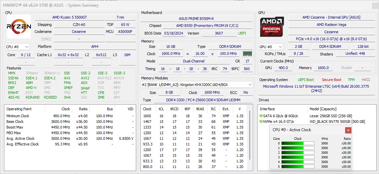Click the PCIe v4.0 x16 GPU bus field
Viewport: 379px width, 174px height.
point(331,39)
